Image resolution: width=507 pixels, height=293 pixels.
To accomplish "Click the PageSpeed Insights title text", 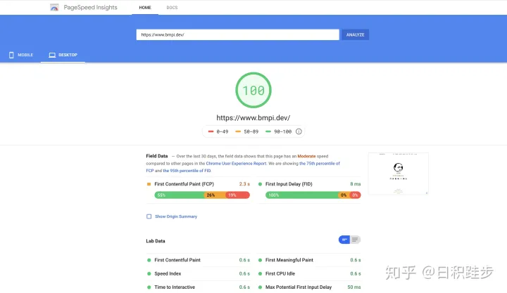I will coord(90,8).
